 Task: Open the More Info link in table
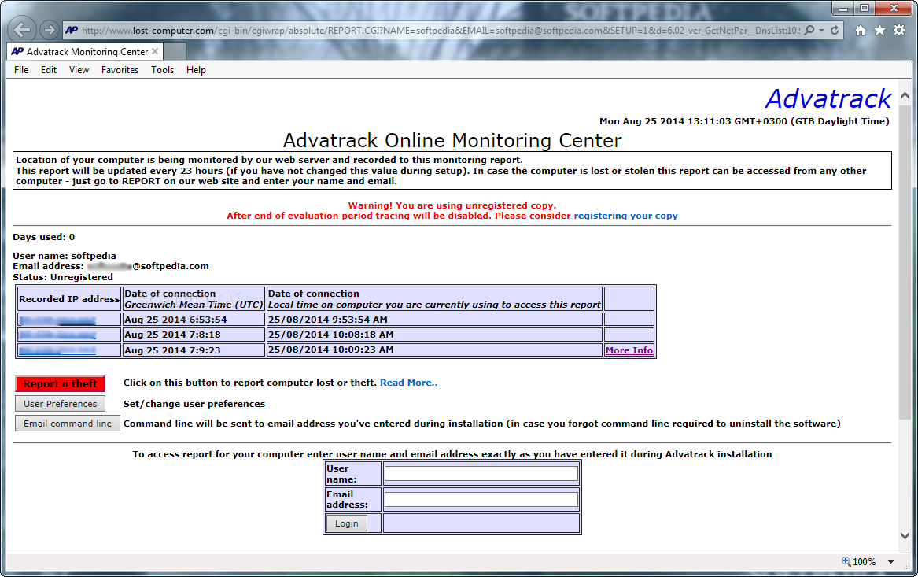click(629, 350)
